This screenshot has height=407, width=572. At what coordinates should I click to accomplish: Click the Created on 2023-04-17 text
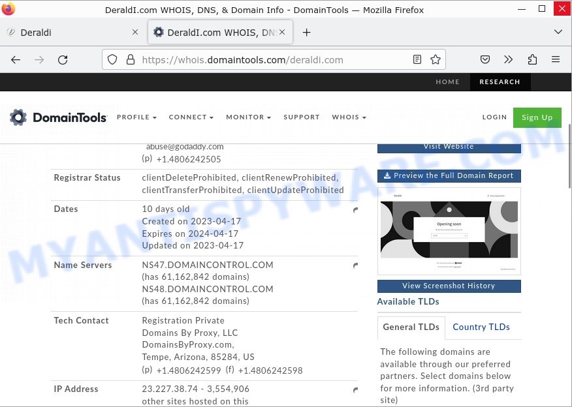click(x=191, y=222)
